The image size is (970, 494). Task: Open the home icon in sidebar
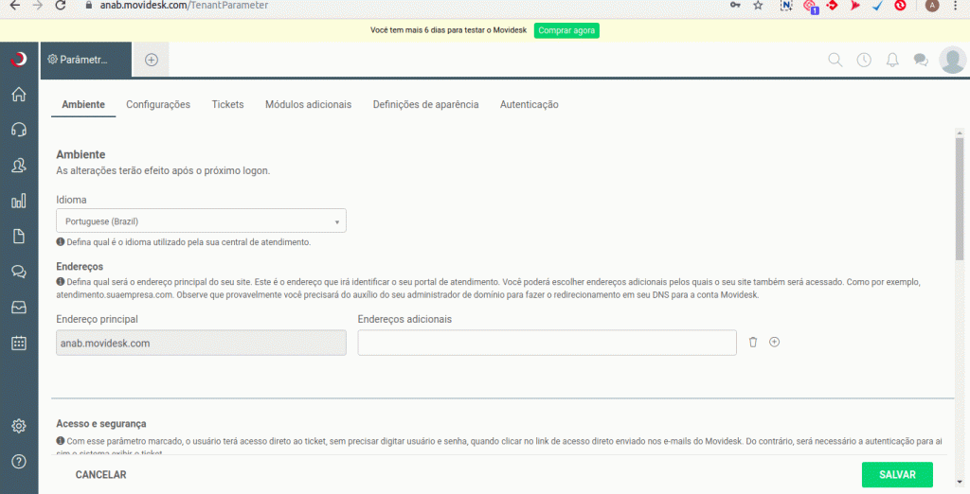[x=18, y=95]
